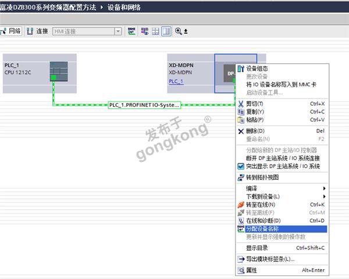The width and height of the screenshot is (349, 279).
Task: Click the go online orange icon
Action: pos(241,205)
